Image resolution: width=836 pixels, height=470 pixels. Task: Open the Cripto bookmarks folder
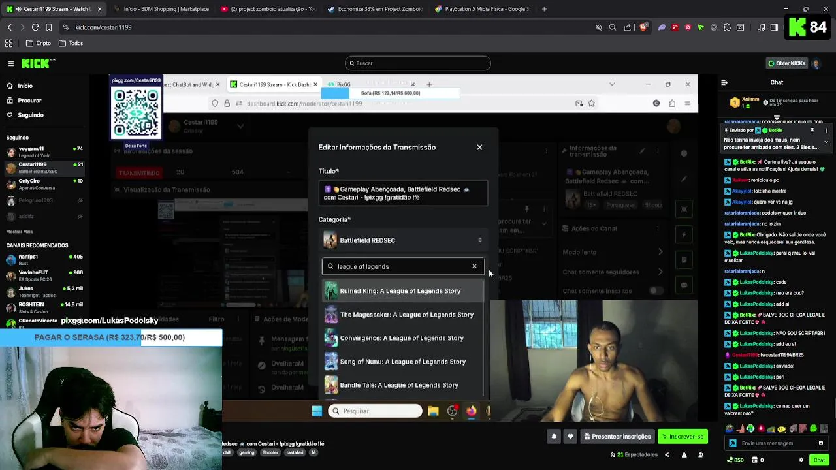tap(39, 43)
